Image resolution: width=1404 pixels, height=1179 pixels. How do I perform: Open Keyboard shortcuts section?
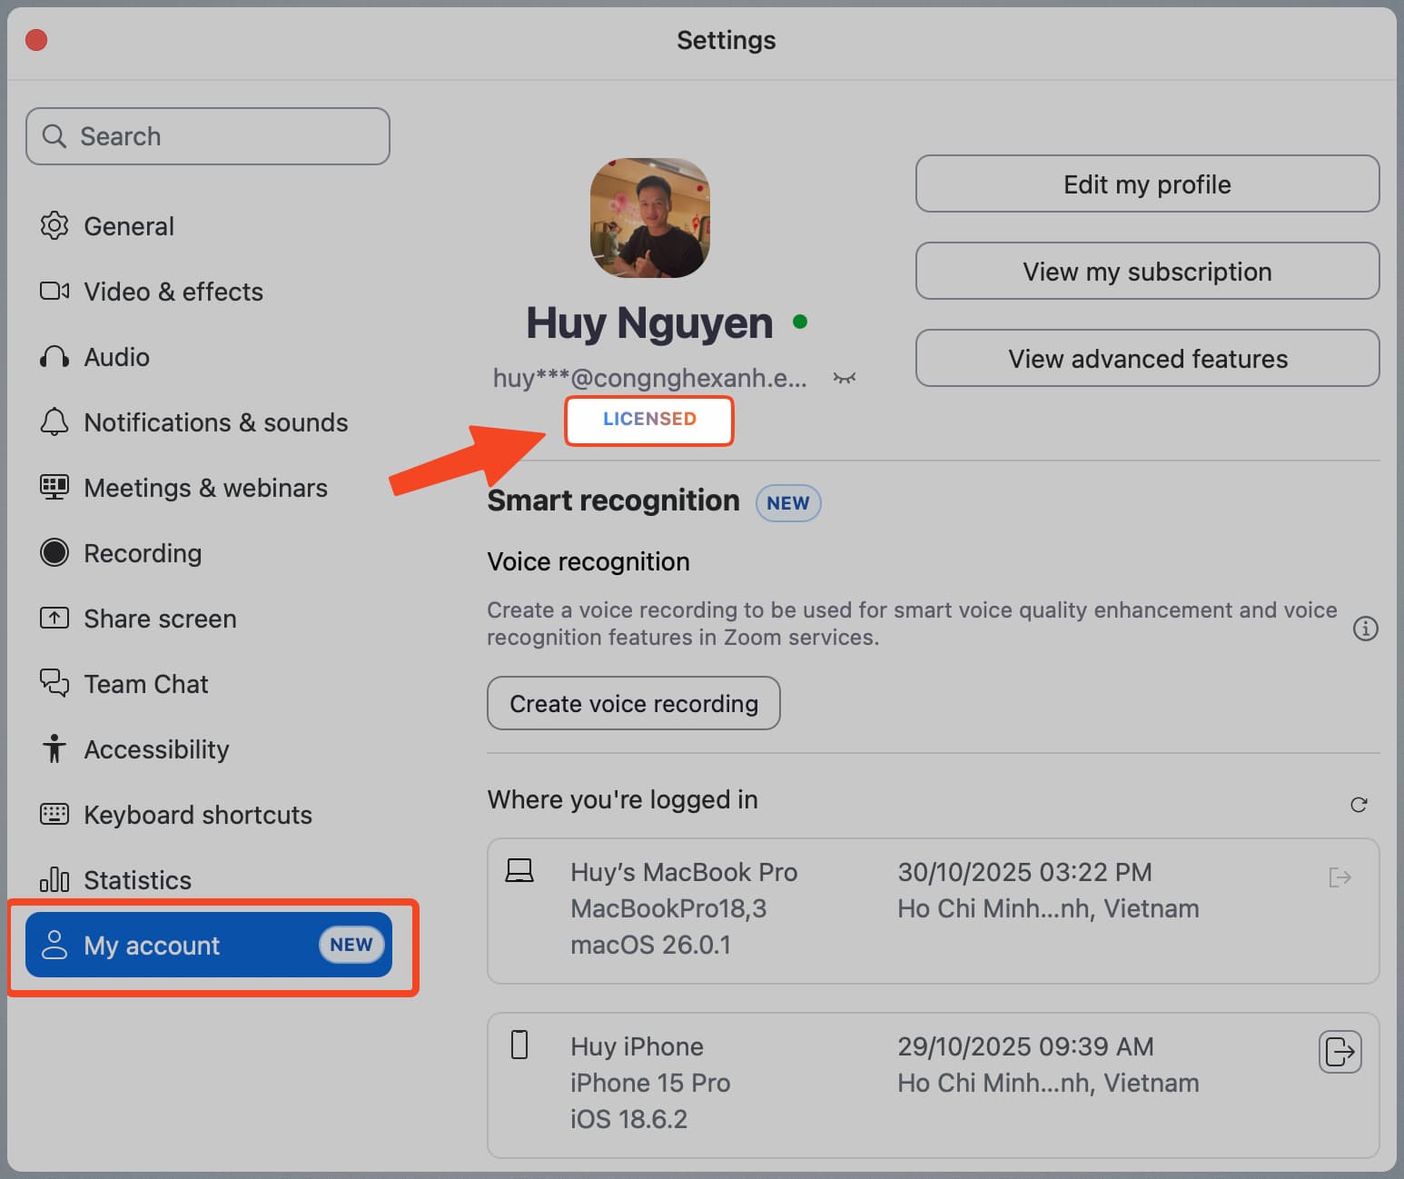tap(197, 815)
